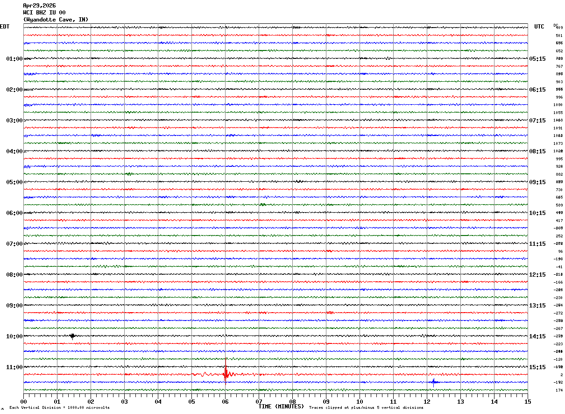The width and height of the screenshot is (565, 414).
Task: Select the 00 tick on the minutes axis
Action: tap(23, 401)
